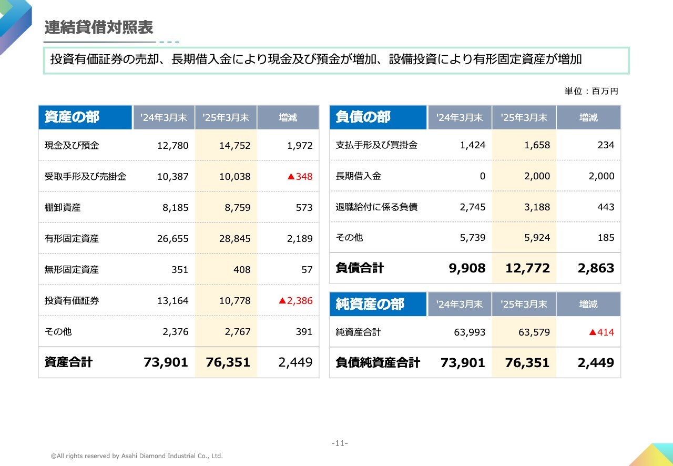Select 76,351 in the 資産合計 row
673x466 pixels.
click(228, 362)
